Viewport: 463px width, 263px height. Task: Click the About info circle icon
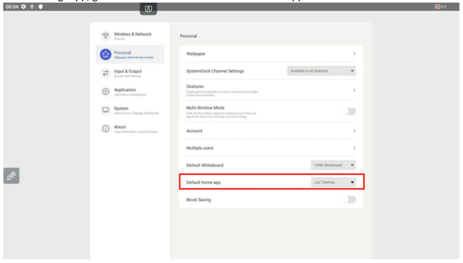tap(105, 129)
